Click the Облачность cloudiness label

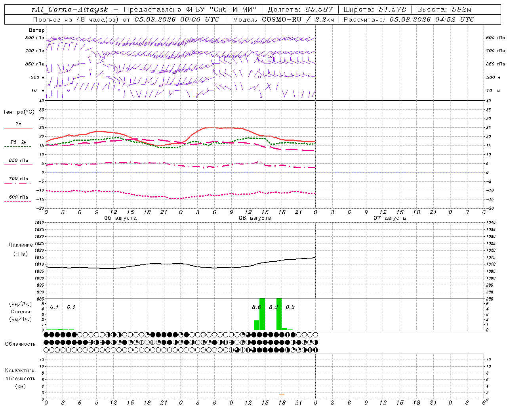click(20, 344)
